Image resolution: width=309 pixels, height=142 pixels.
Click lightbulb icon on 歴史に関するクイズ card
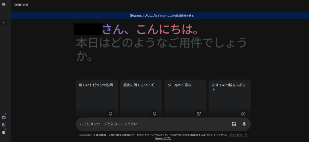pos(155,114)
